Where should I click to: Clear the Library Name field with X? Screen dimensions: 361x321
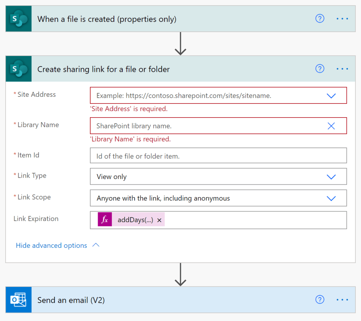pos(331,126)
